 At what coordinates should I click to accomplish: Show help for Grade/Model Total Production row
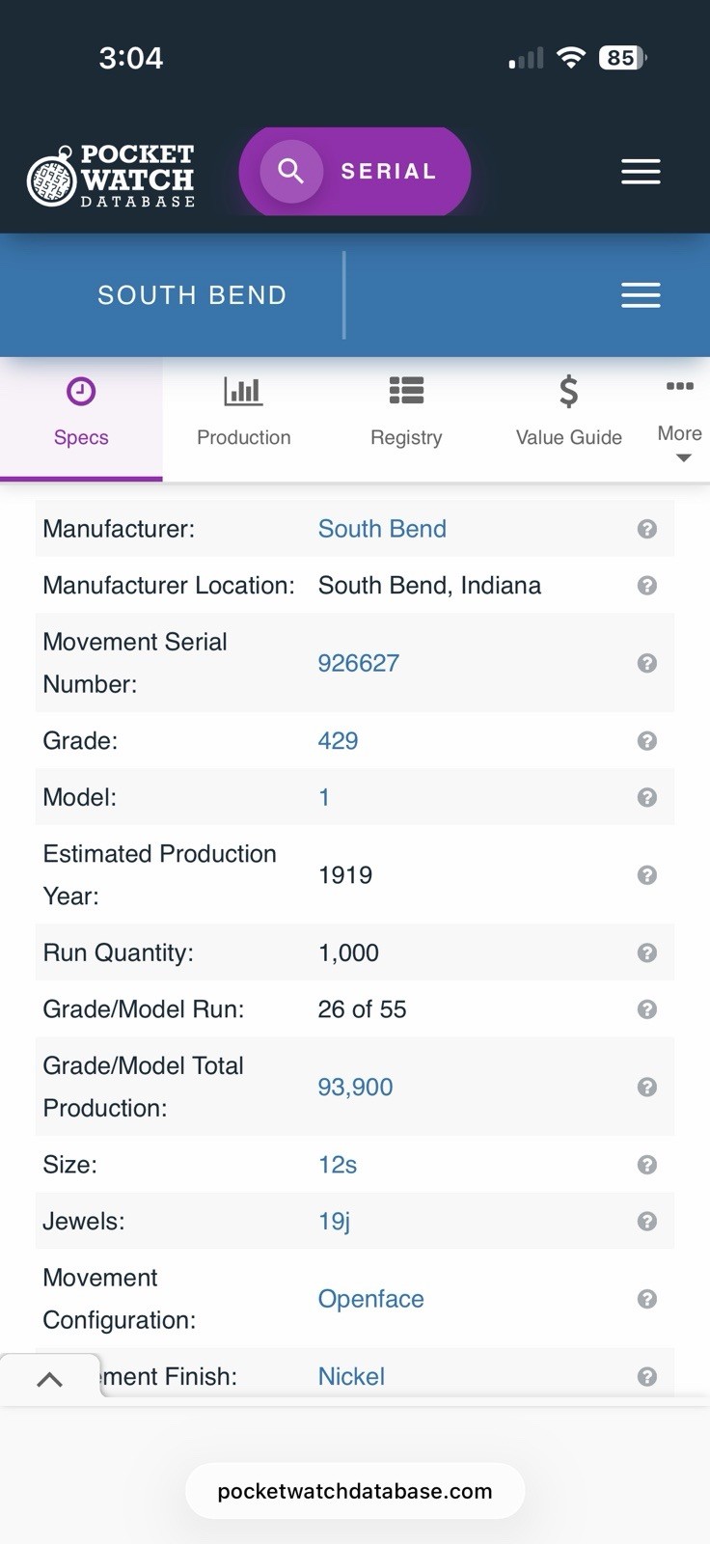click(x=647, y=1087)
